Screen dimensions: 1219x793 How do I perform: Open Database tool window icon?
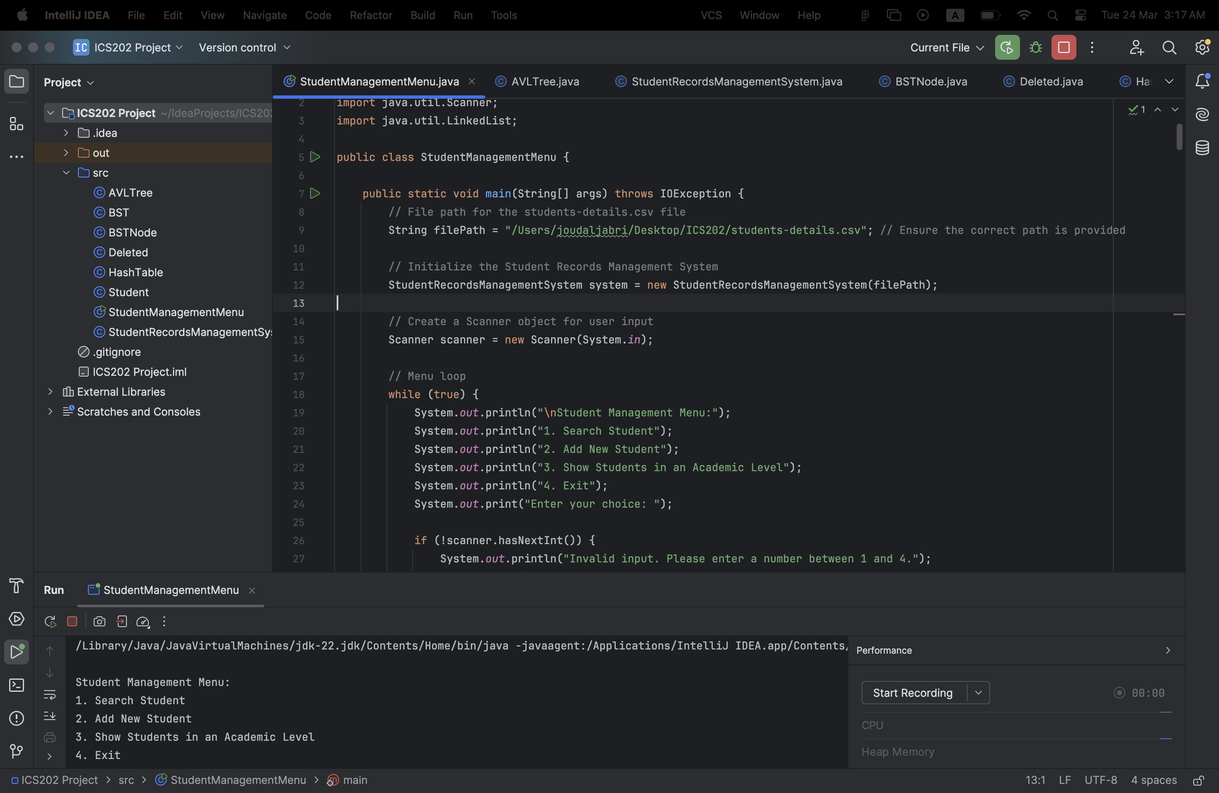click(1202, 148)
